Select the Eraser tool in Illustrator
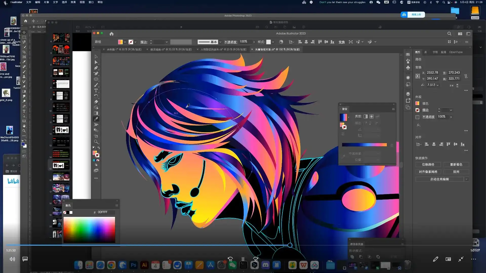The image size is (486, 273). click(96, 102)
